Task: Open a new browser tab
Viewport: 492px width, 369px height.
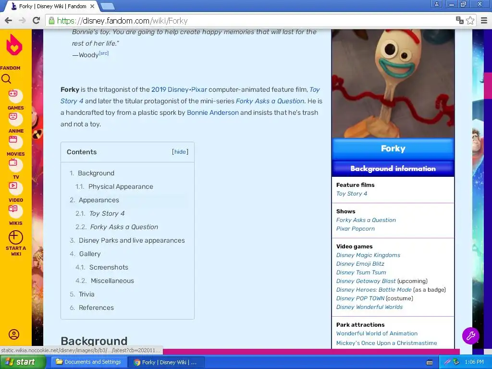Action: pyautogui.click(x=108, y=6)
